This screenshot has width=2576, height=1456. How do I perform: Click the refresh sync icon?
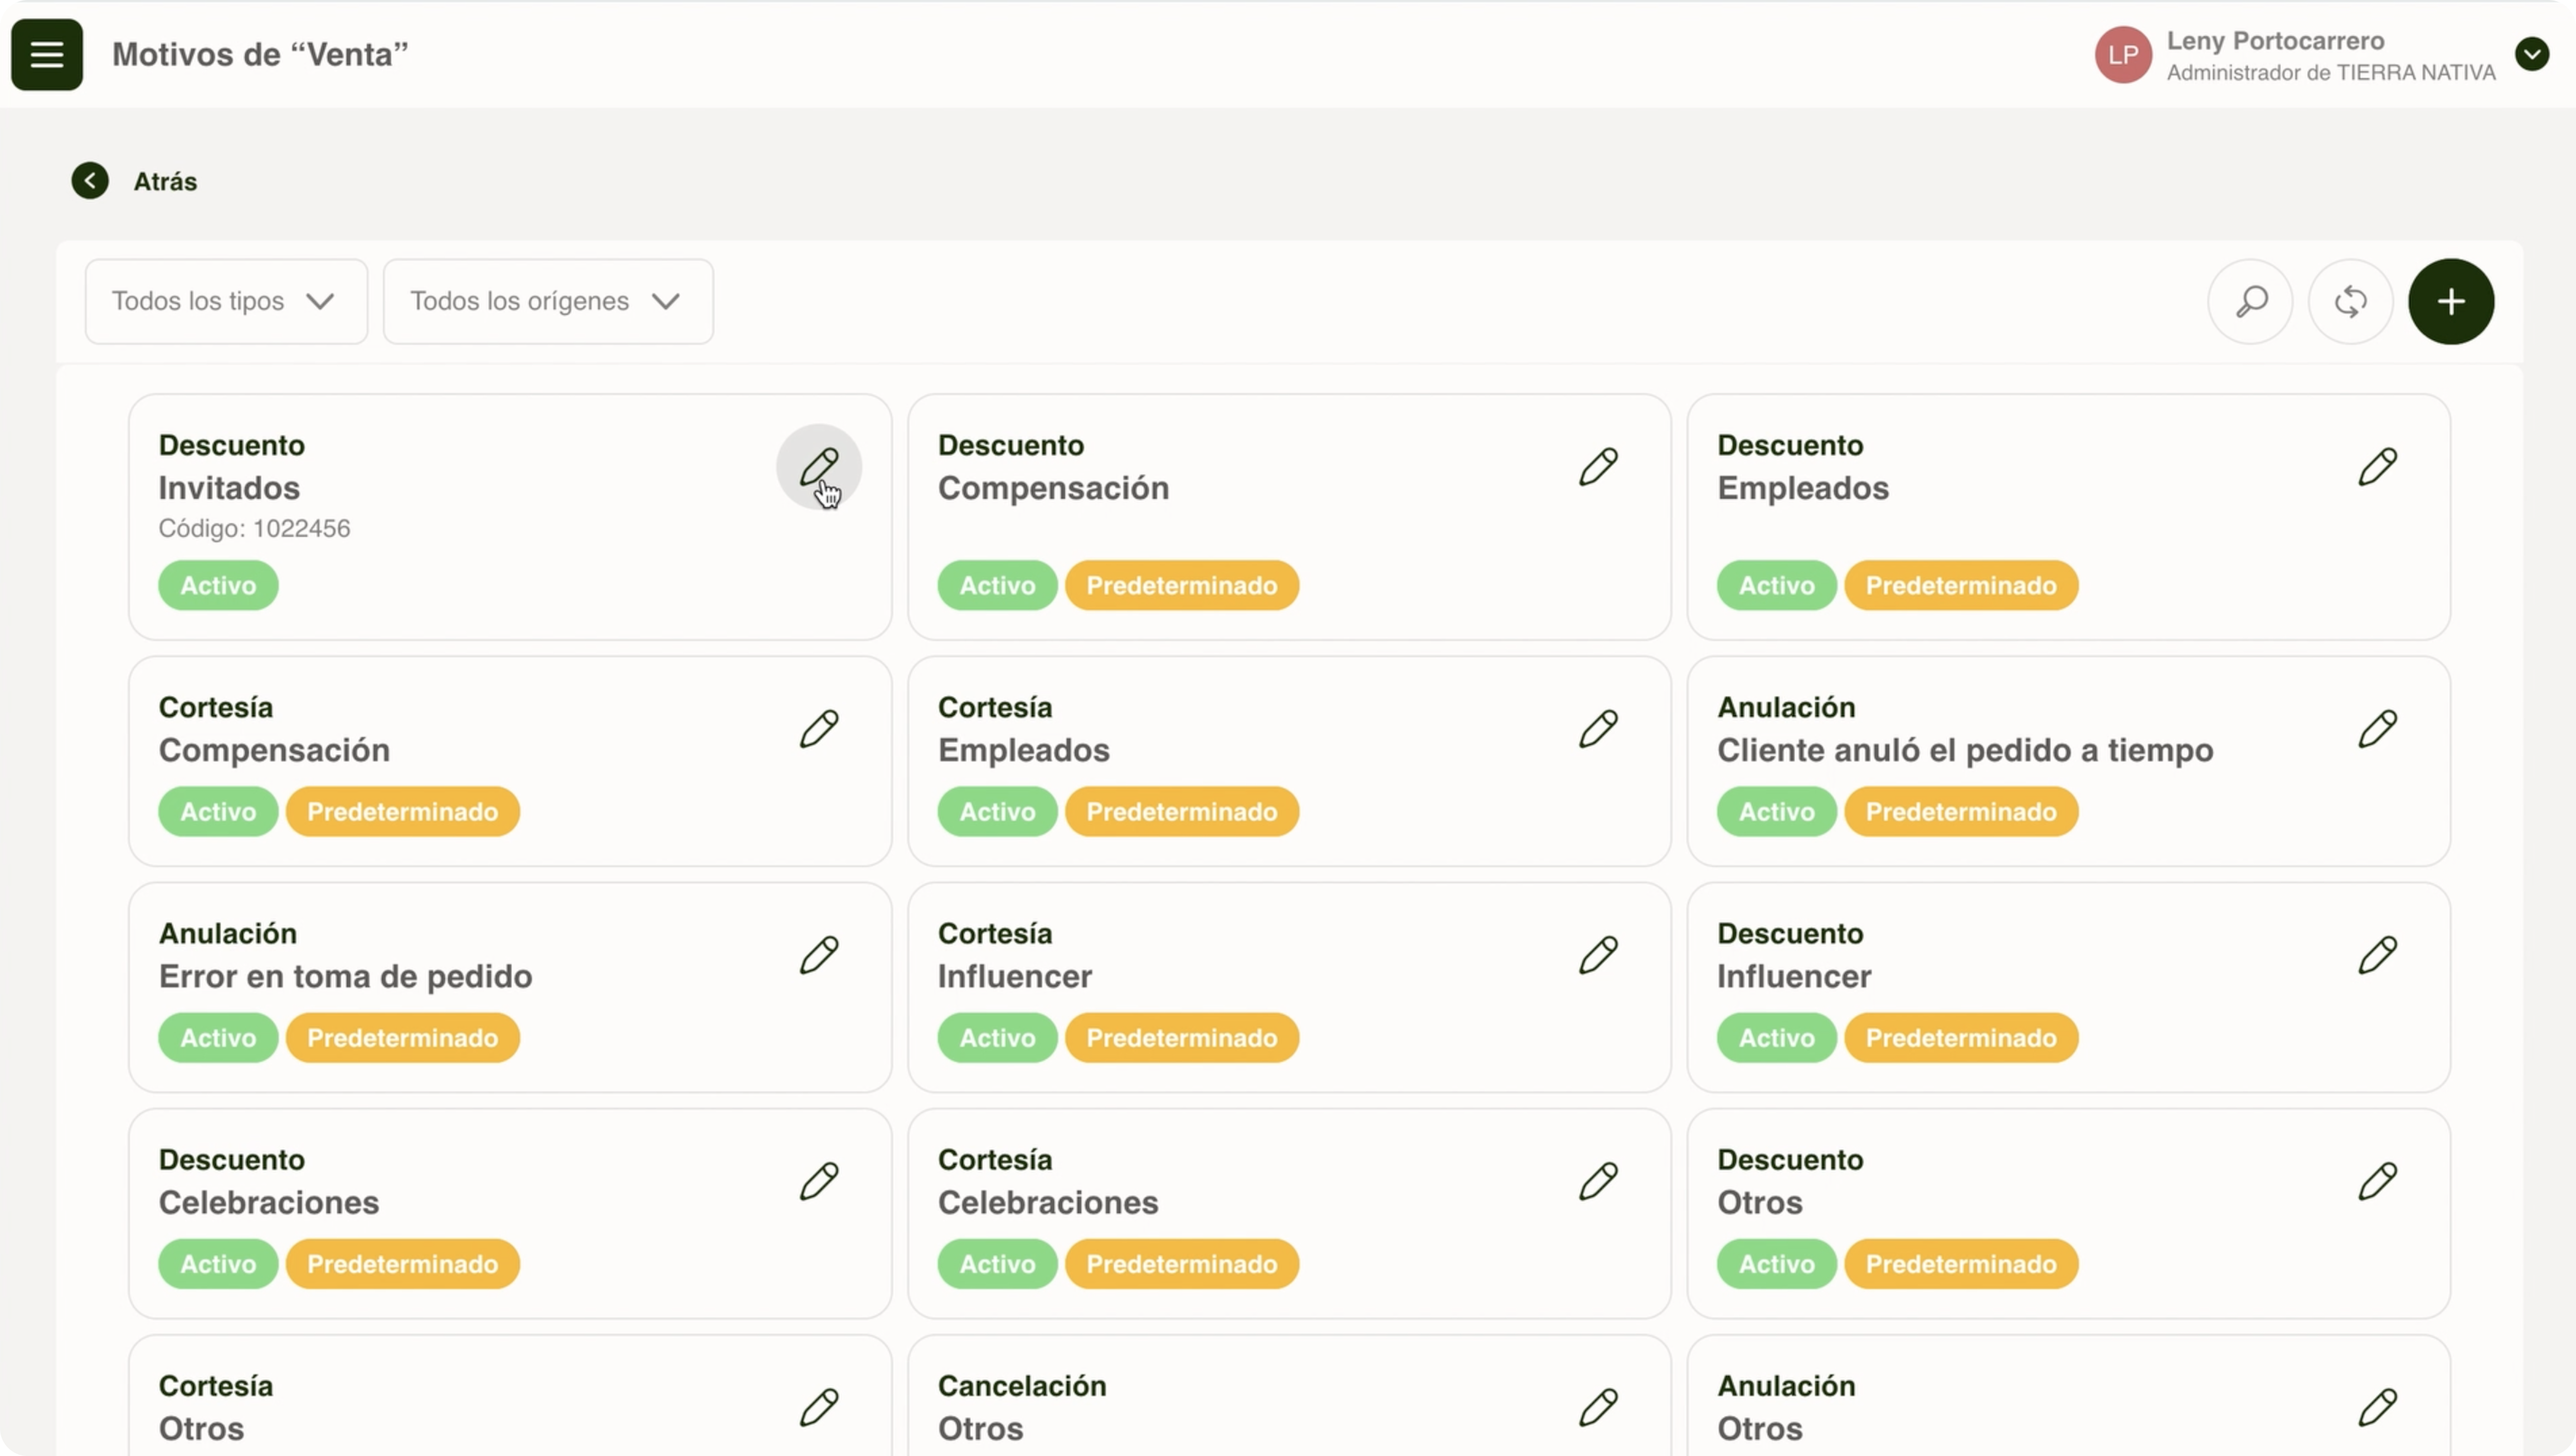point(2350,301)
